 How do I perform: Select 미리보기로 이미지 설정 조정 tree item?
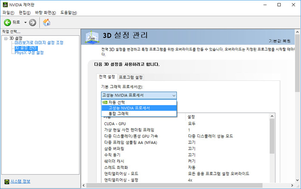point(39,43)
